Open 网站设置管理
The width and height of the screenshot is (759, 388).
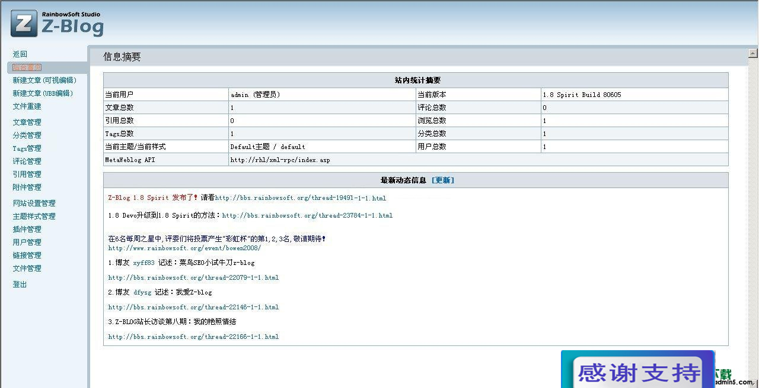click(34, 203)
